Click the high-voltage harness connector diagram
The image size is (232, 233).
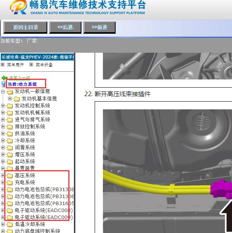click(168, 171)
